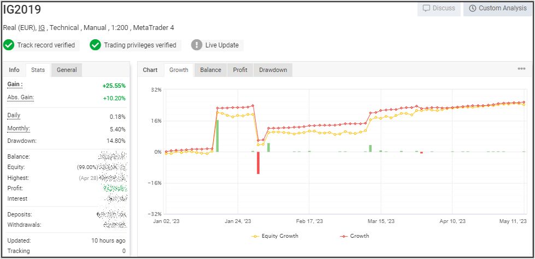Follow the IG broker link

click(x=42, y=27)
